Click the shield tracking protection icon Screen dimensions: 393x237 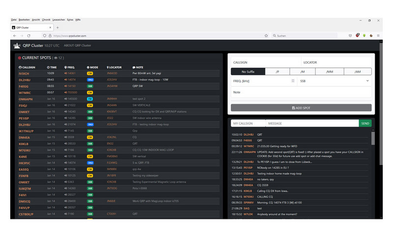pyautogui.click(x=45, y=36)
